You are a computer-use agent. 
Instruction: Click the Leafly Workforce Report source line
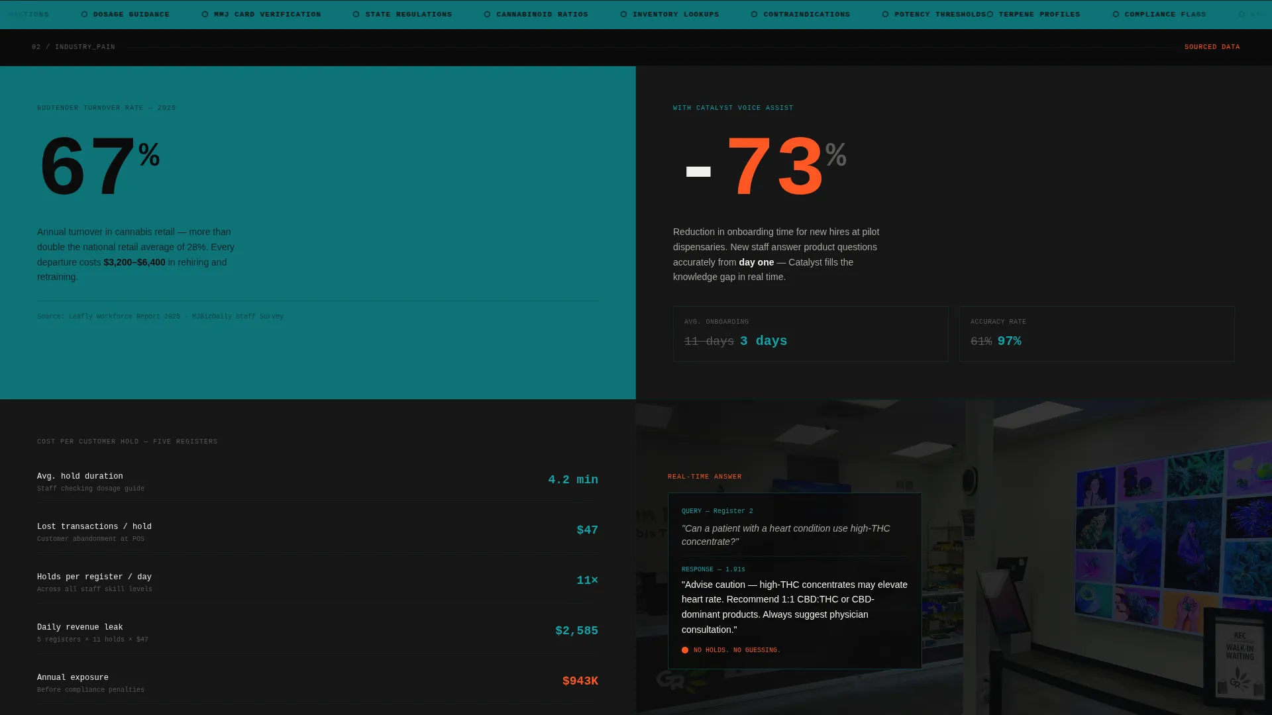[160, 316]
